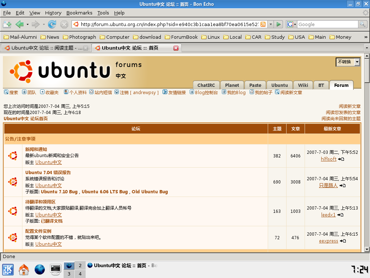Click the go-to-post icon beside leedx1
This screenshot has width=370, height=278.
[x=340, y=215]
